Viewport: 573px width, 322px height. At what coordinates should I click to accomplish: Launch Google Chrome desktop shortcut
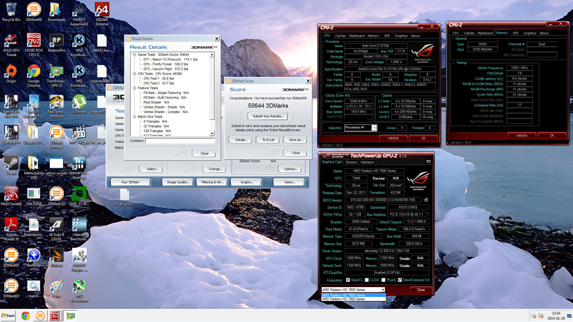click(34, 75)
